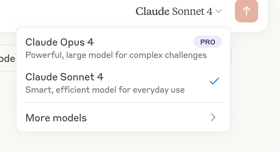The width and height of the screenshot is (280, 152).
Task: Click the blue checkmark beside Claude Sonnet 4
Action: coord(214,81)
